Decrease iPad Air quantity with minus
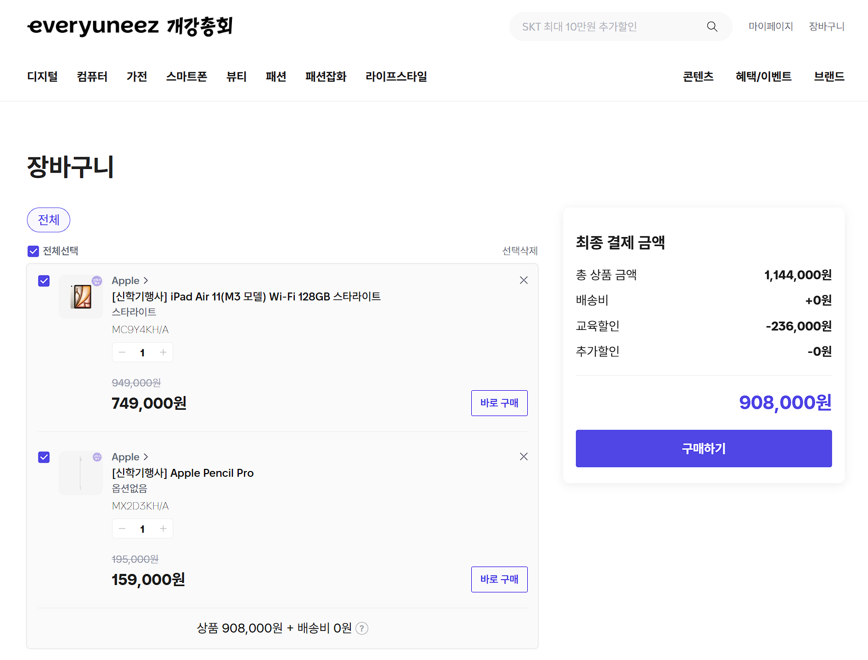The width and height of the screenshot is (868, 660). click(122, 352)
